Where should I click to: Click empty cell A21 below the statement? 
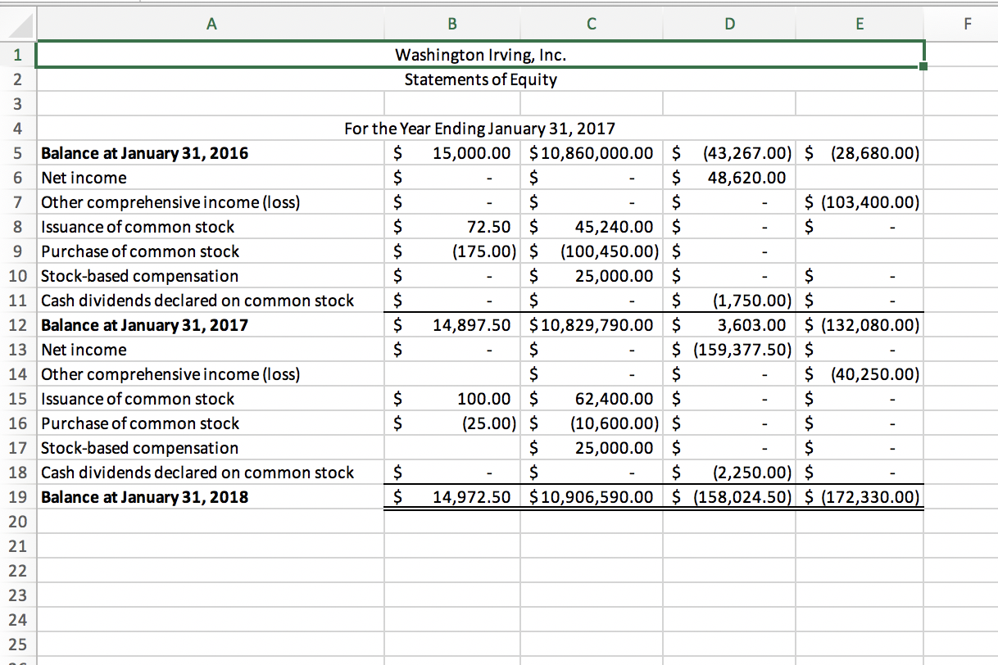(x=211, y=546)
